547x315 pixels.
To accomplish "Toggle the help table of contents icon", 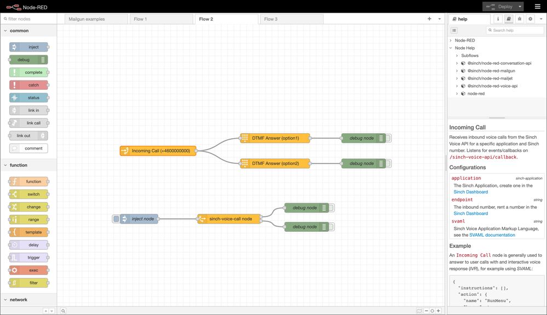I will (454, 30).
